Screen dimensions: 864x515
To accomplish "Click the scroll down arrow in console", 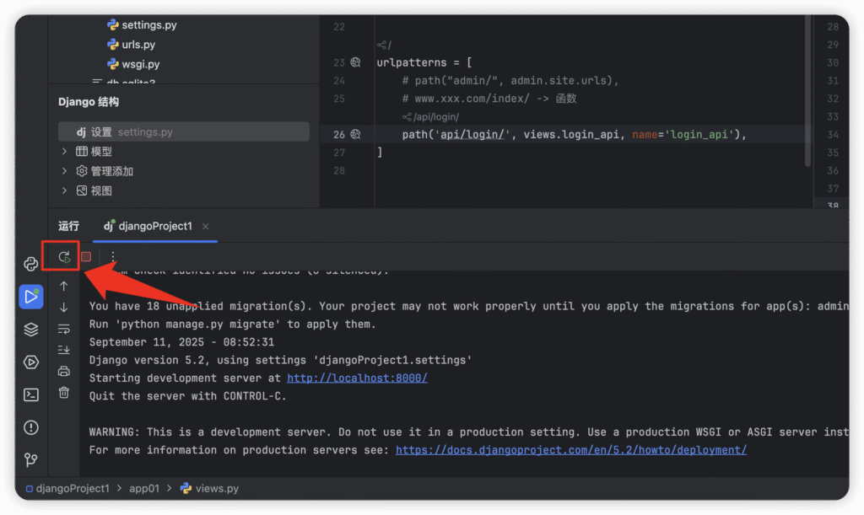I will (64, 308).
